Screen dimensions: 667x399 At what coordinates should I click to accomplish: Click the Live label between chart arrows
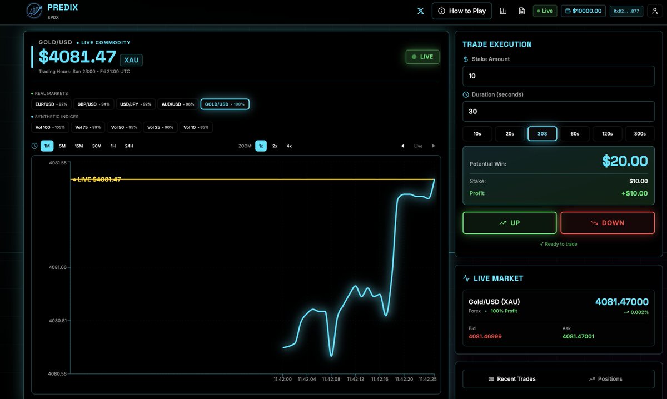pyautogui.click(x=418, y=146)
